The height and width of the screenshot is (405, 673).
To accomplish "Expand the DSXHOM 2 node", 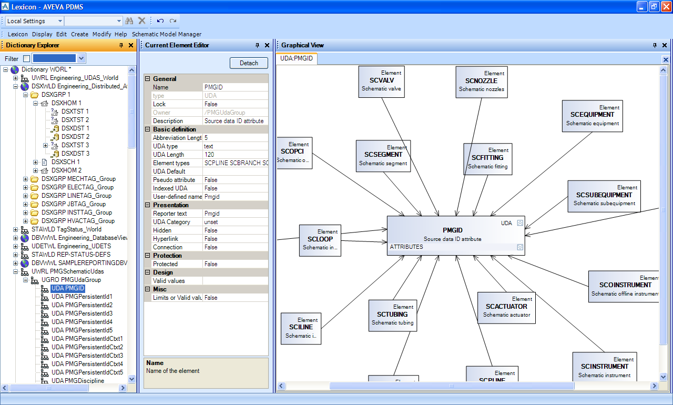I will [x=36, y=170].
